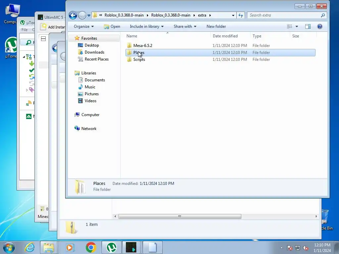Click left scroll arrow in back window
The height and width of the screenshot is (254, 339).
point(115,216)
